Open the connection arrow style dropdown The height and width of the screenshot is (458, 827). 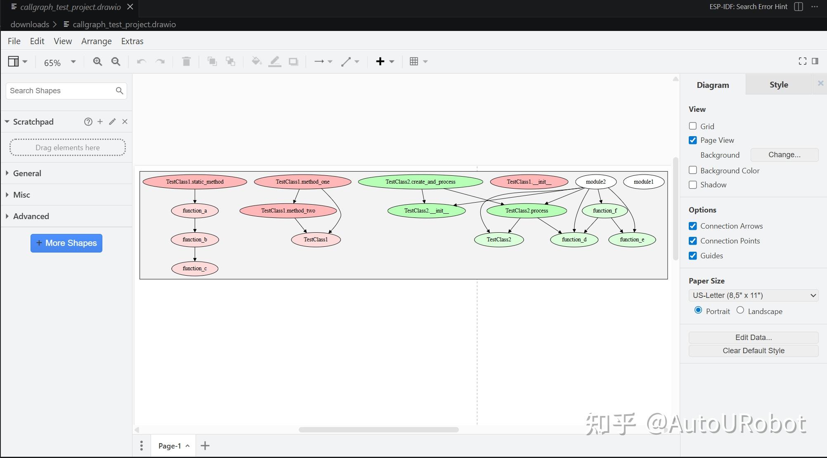323,61
